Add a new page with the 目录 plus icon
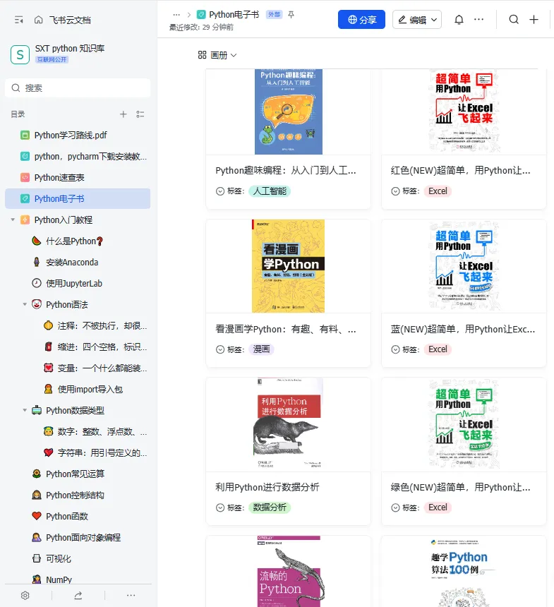Viewport: 554px width, 607px height. pos(123,114)
